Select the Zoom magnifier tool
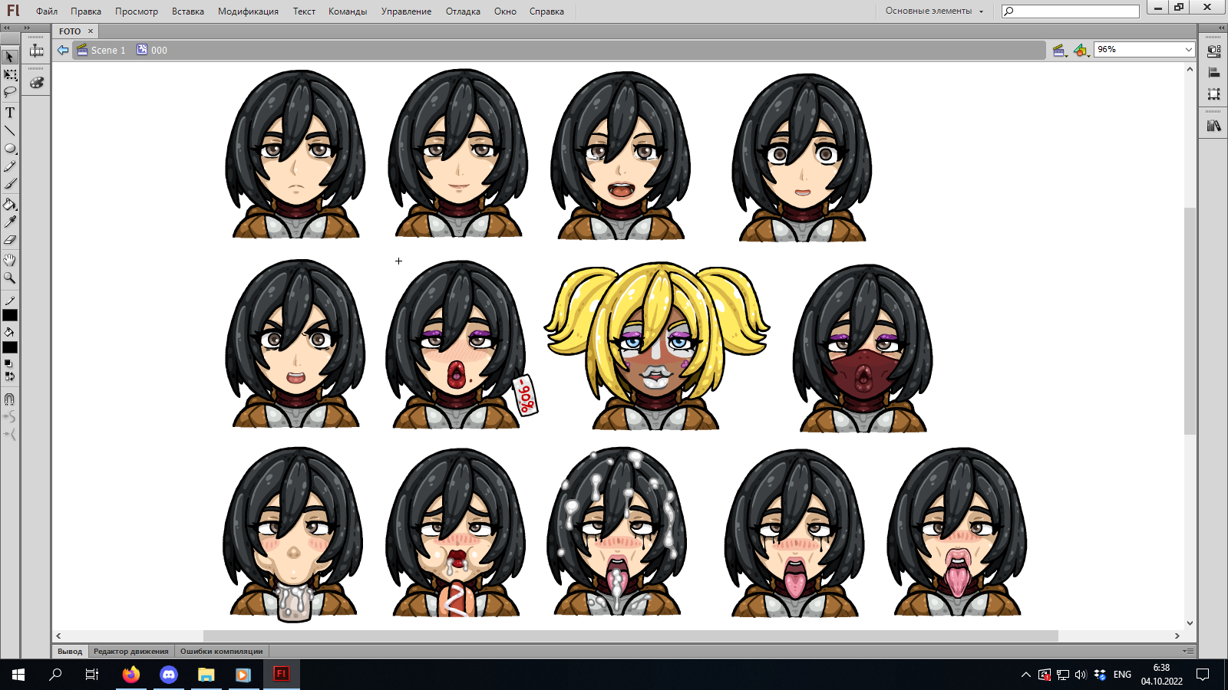 point(10,278)
